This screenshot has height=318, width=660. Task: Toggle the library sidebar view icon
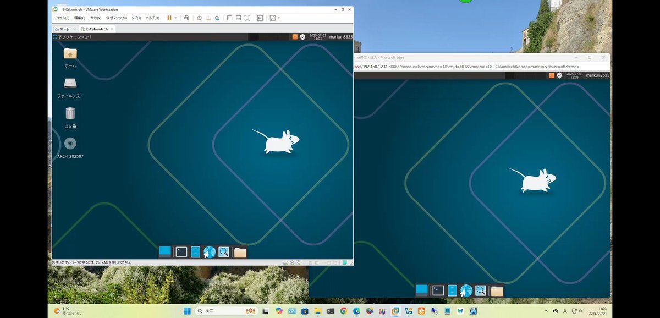(x=229, y=18)
